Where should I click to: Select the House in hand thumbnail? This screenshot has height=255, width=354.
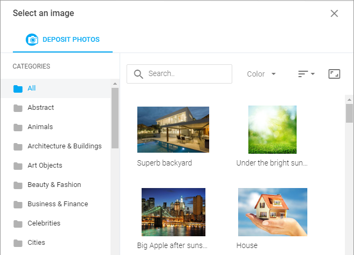272,212
